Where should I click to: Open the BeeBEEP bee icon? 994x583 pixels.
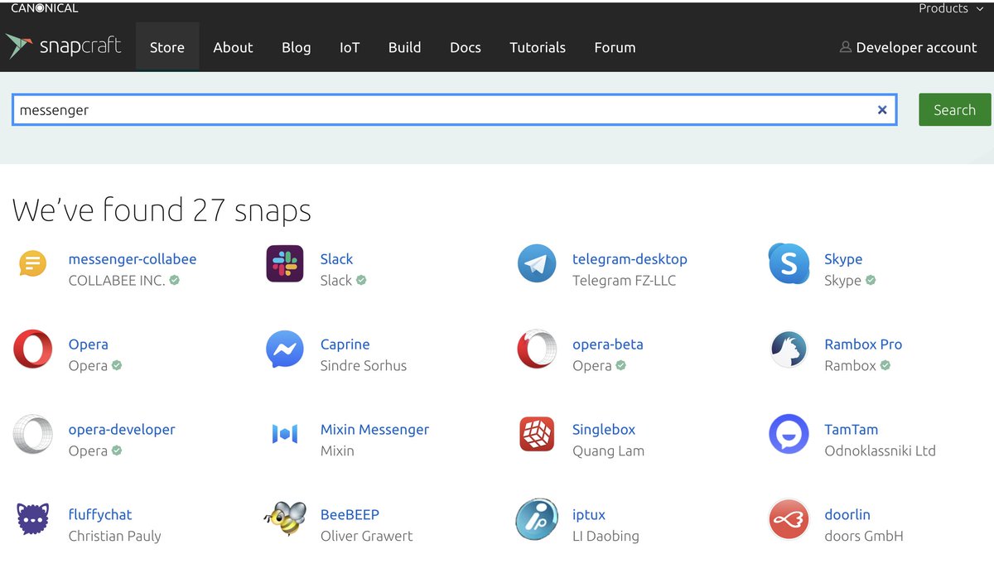point(285,519)
